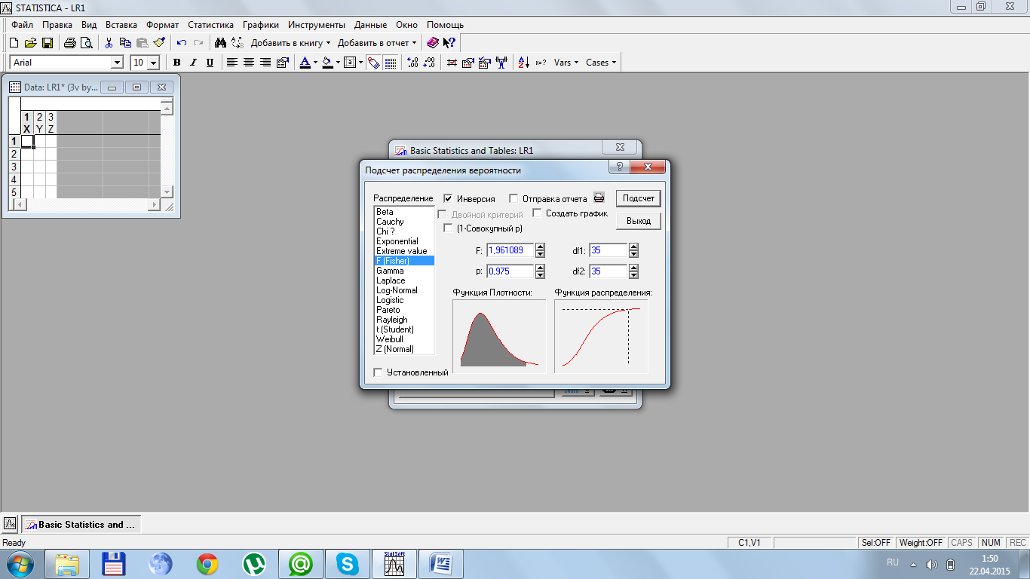Open Skype from Windows taskbar
1030x579 pixels.
point(348,564)
